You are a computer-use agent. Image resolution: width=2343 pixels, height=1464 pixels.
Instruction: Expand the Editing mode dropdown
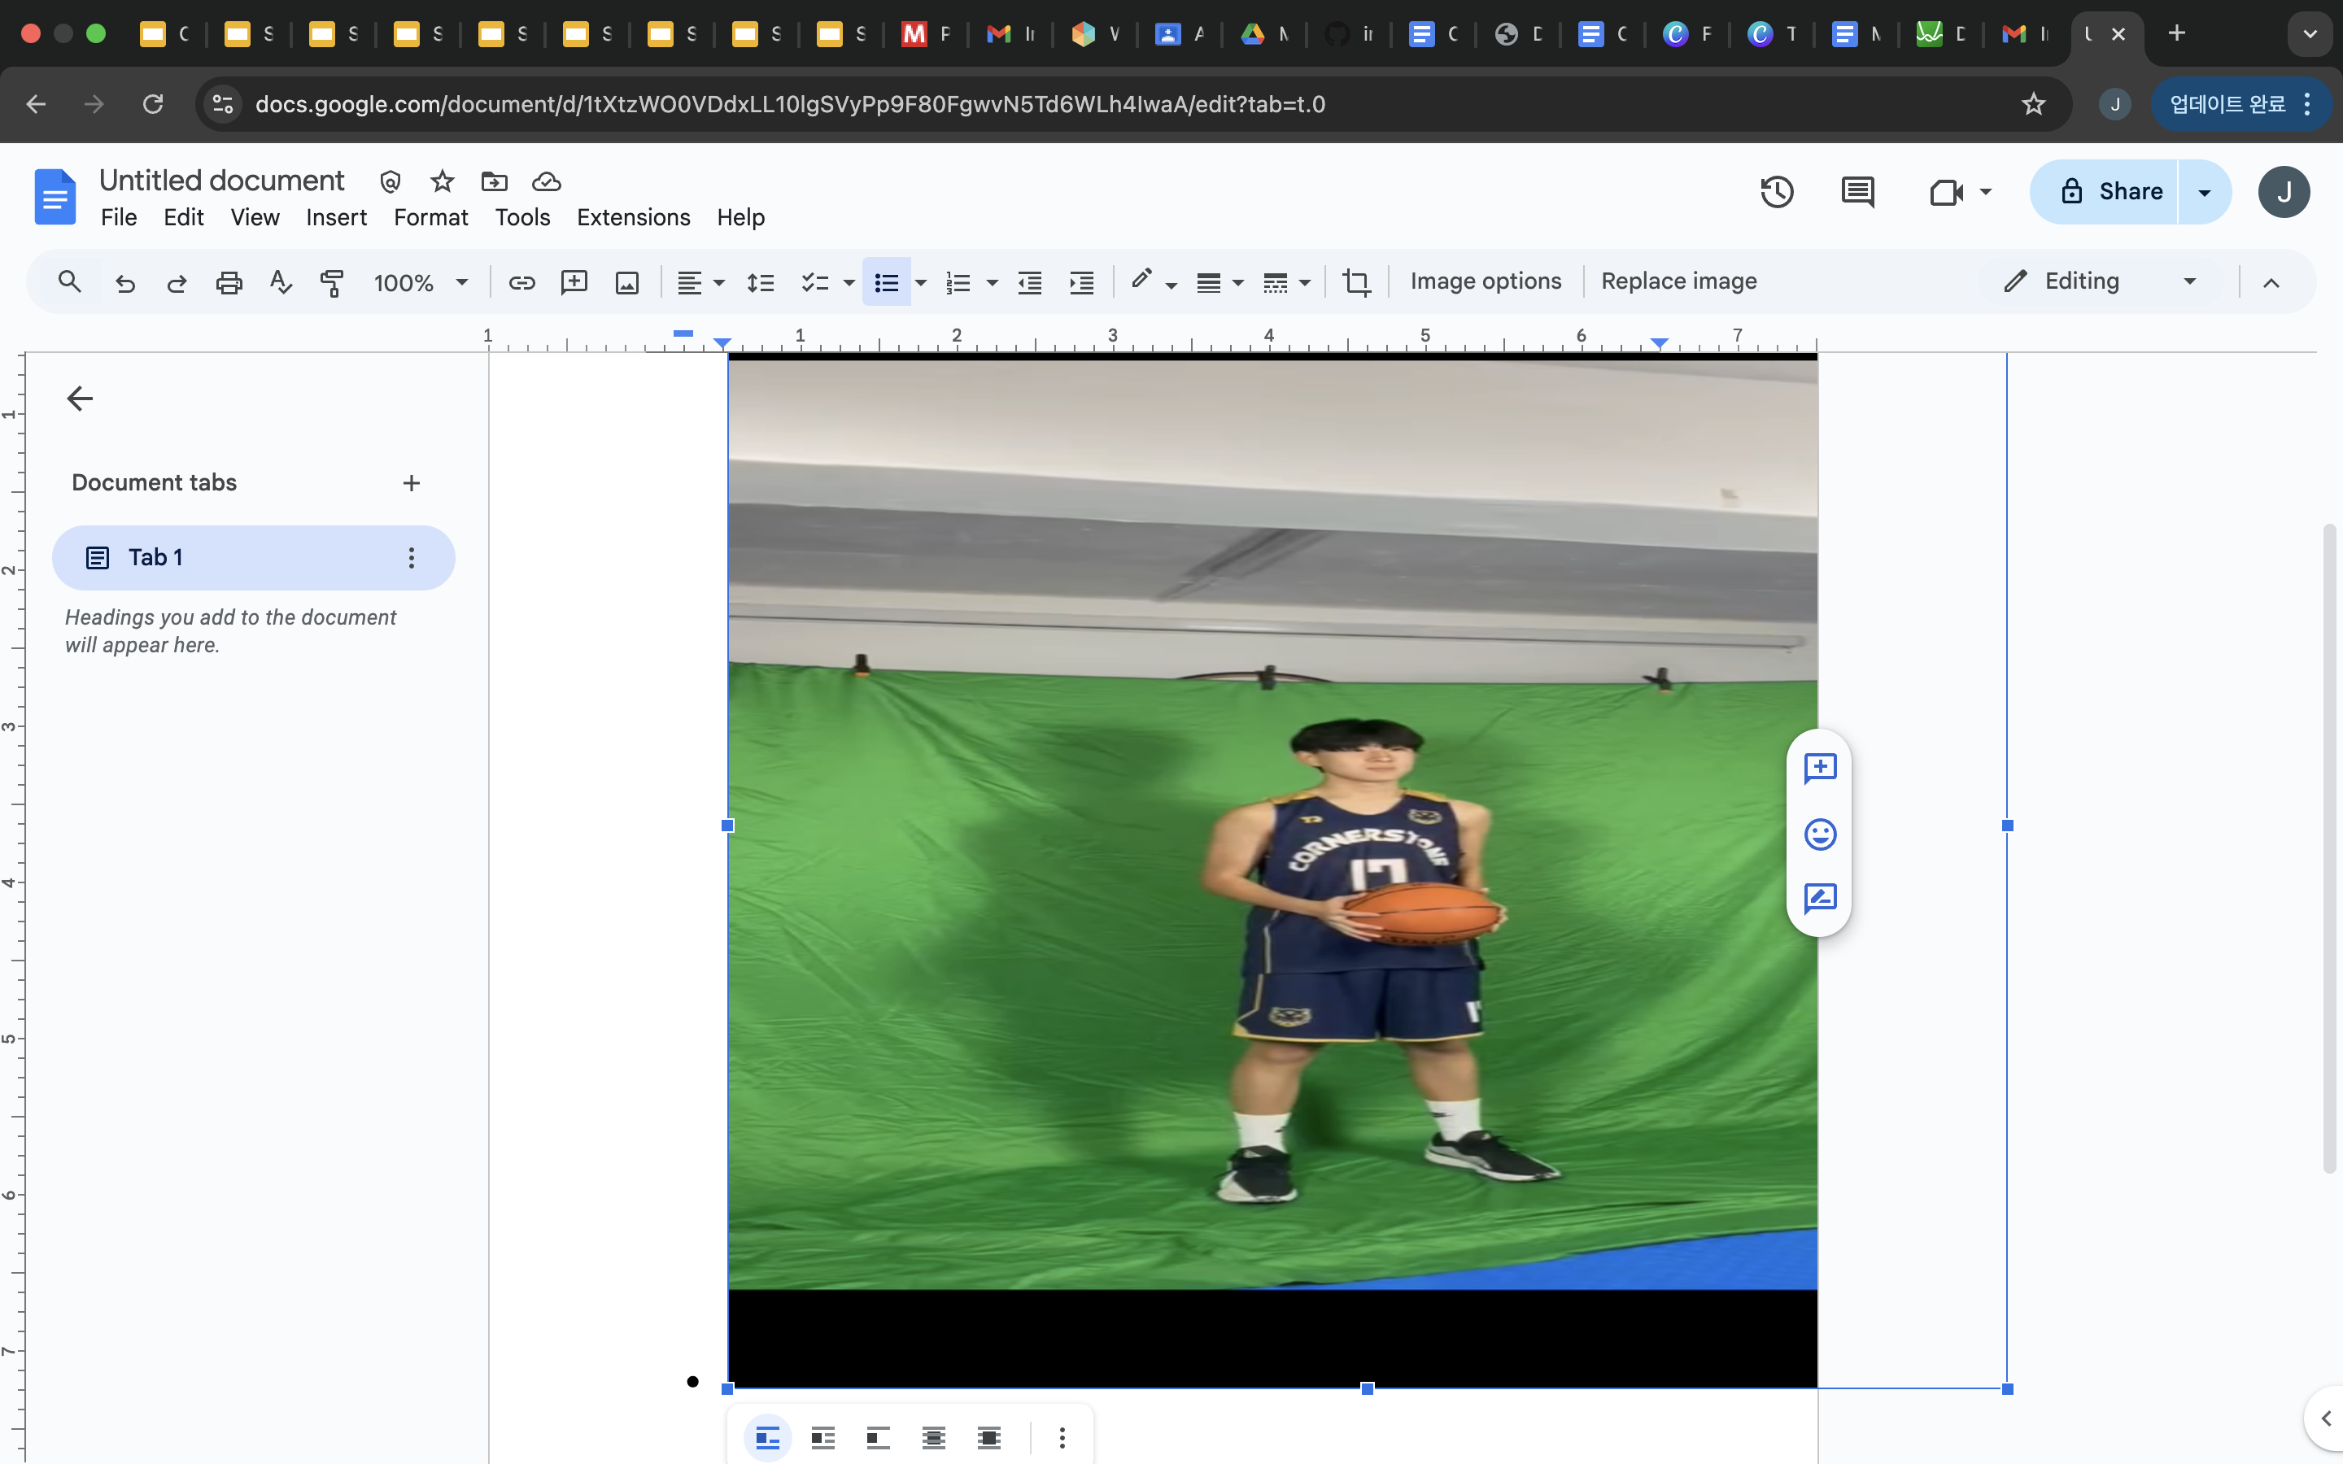[2189, 281]
